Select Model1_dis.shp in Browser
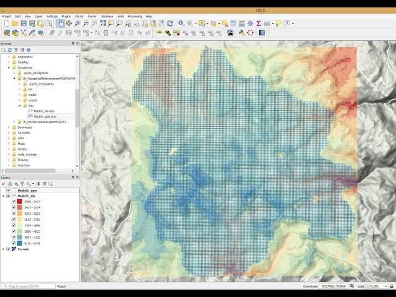Image resolution: width=396 pixels, height=297 pixels. (44, 111)
